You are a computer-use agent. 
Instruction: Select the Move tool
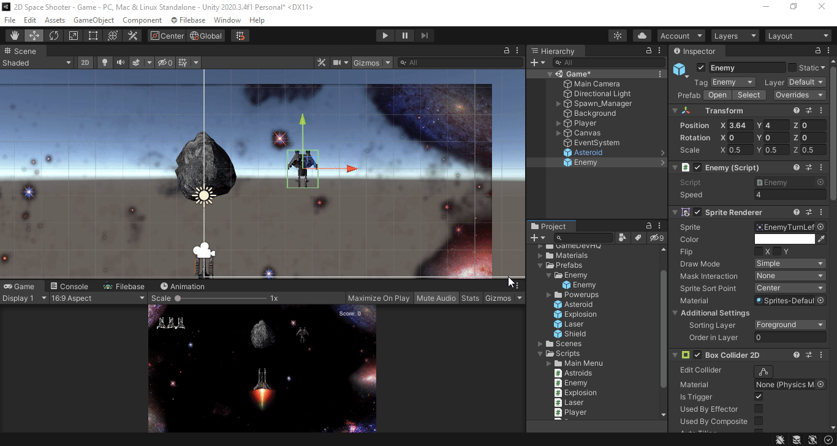[34, 36]
